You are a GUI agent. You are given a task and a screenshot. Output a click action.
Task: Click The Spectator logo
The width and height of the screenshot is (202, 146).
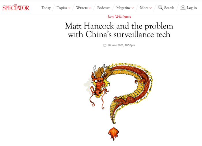tap(16, 7)
